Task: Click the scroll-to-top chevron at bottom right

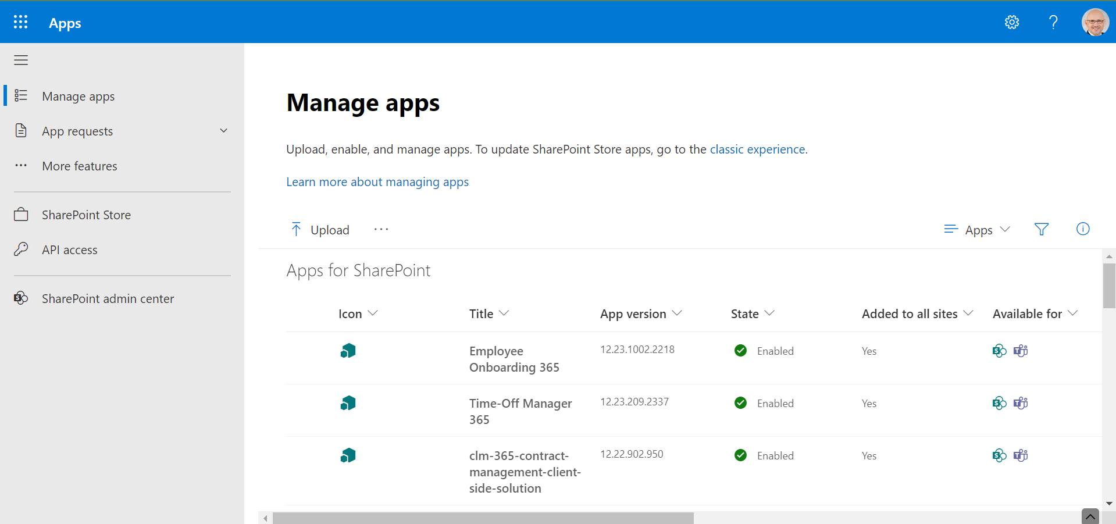Action: (x=1090, y=516)
